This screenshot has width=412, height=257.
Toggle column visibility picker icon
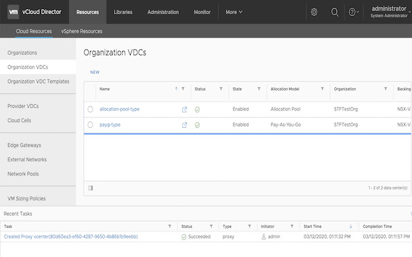(x=91, y=188)
